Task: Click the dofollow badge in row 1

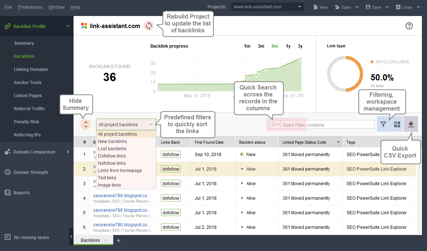Action: (171, 154)
